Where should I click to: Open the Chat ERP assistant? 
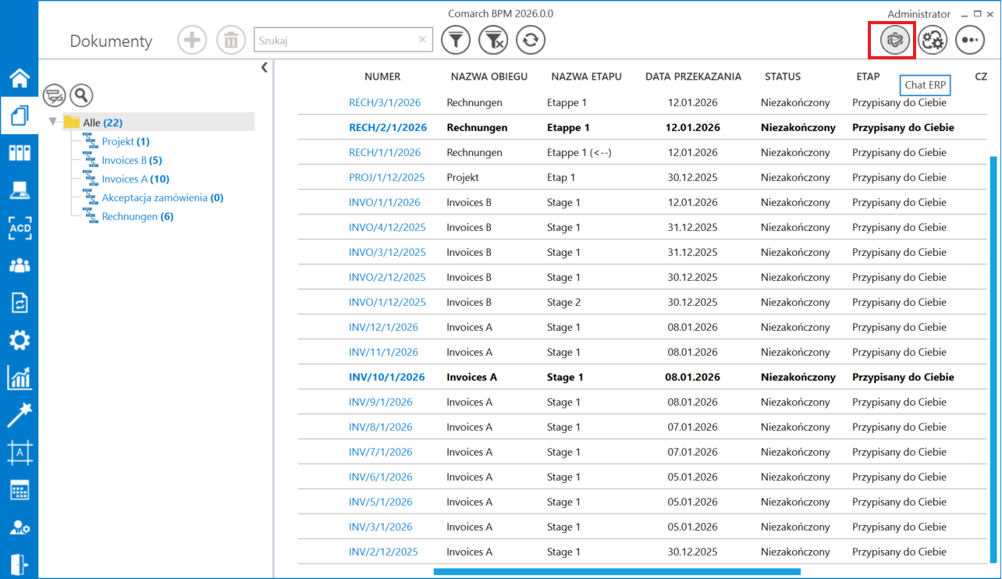click(x=894, y=40)
